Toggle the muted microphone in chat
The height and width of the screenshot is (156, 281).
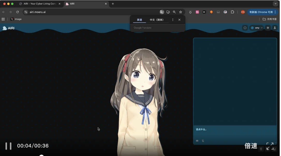(x=203, y=141)
